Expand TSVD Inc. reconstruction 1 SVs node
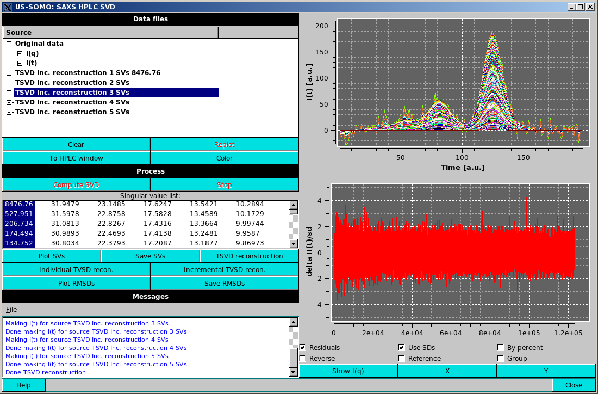598x394 pixels. coord(8,72)
